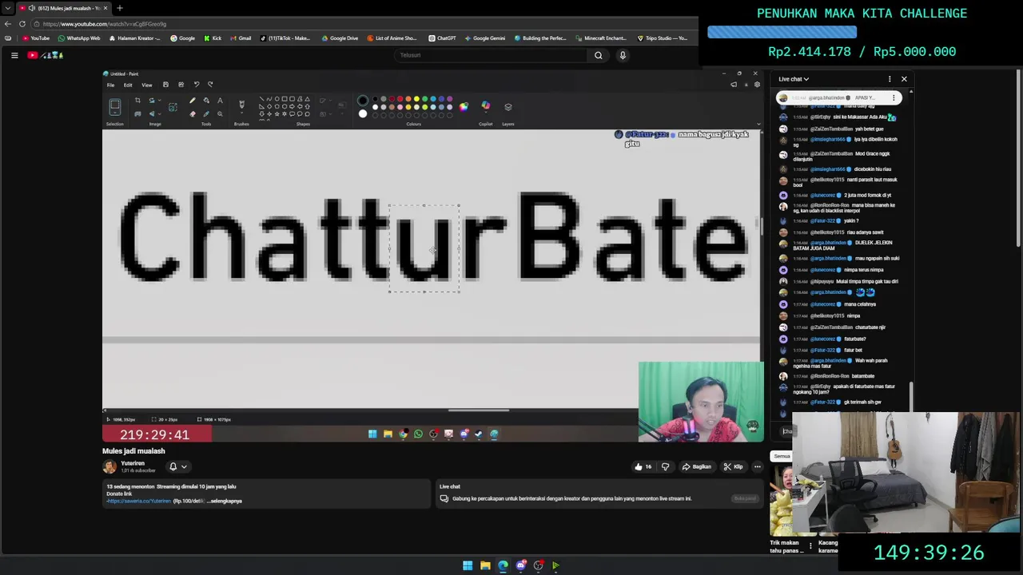Open the Google Drive bookmark
The height and width of the screenshot is (575, 1023).
(x=340, y=38)
